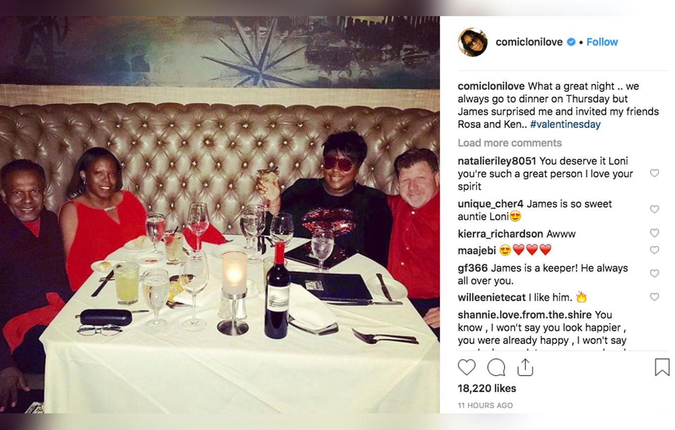Open the comment bubble icon
Screen dimensions: 675x430
pyautogui.click(x=496, y=367)
